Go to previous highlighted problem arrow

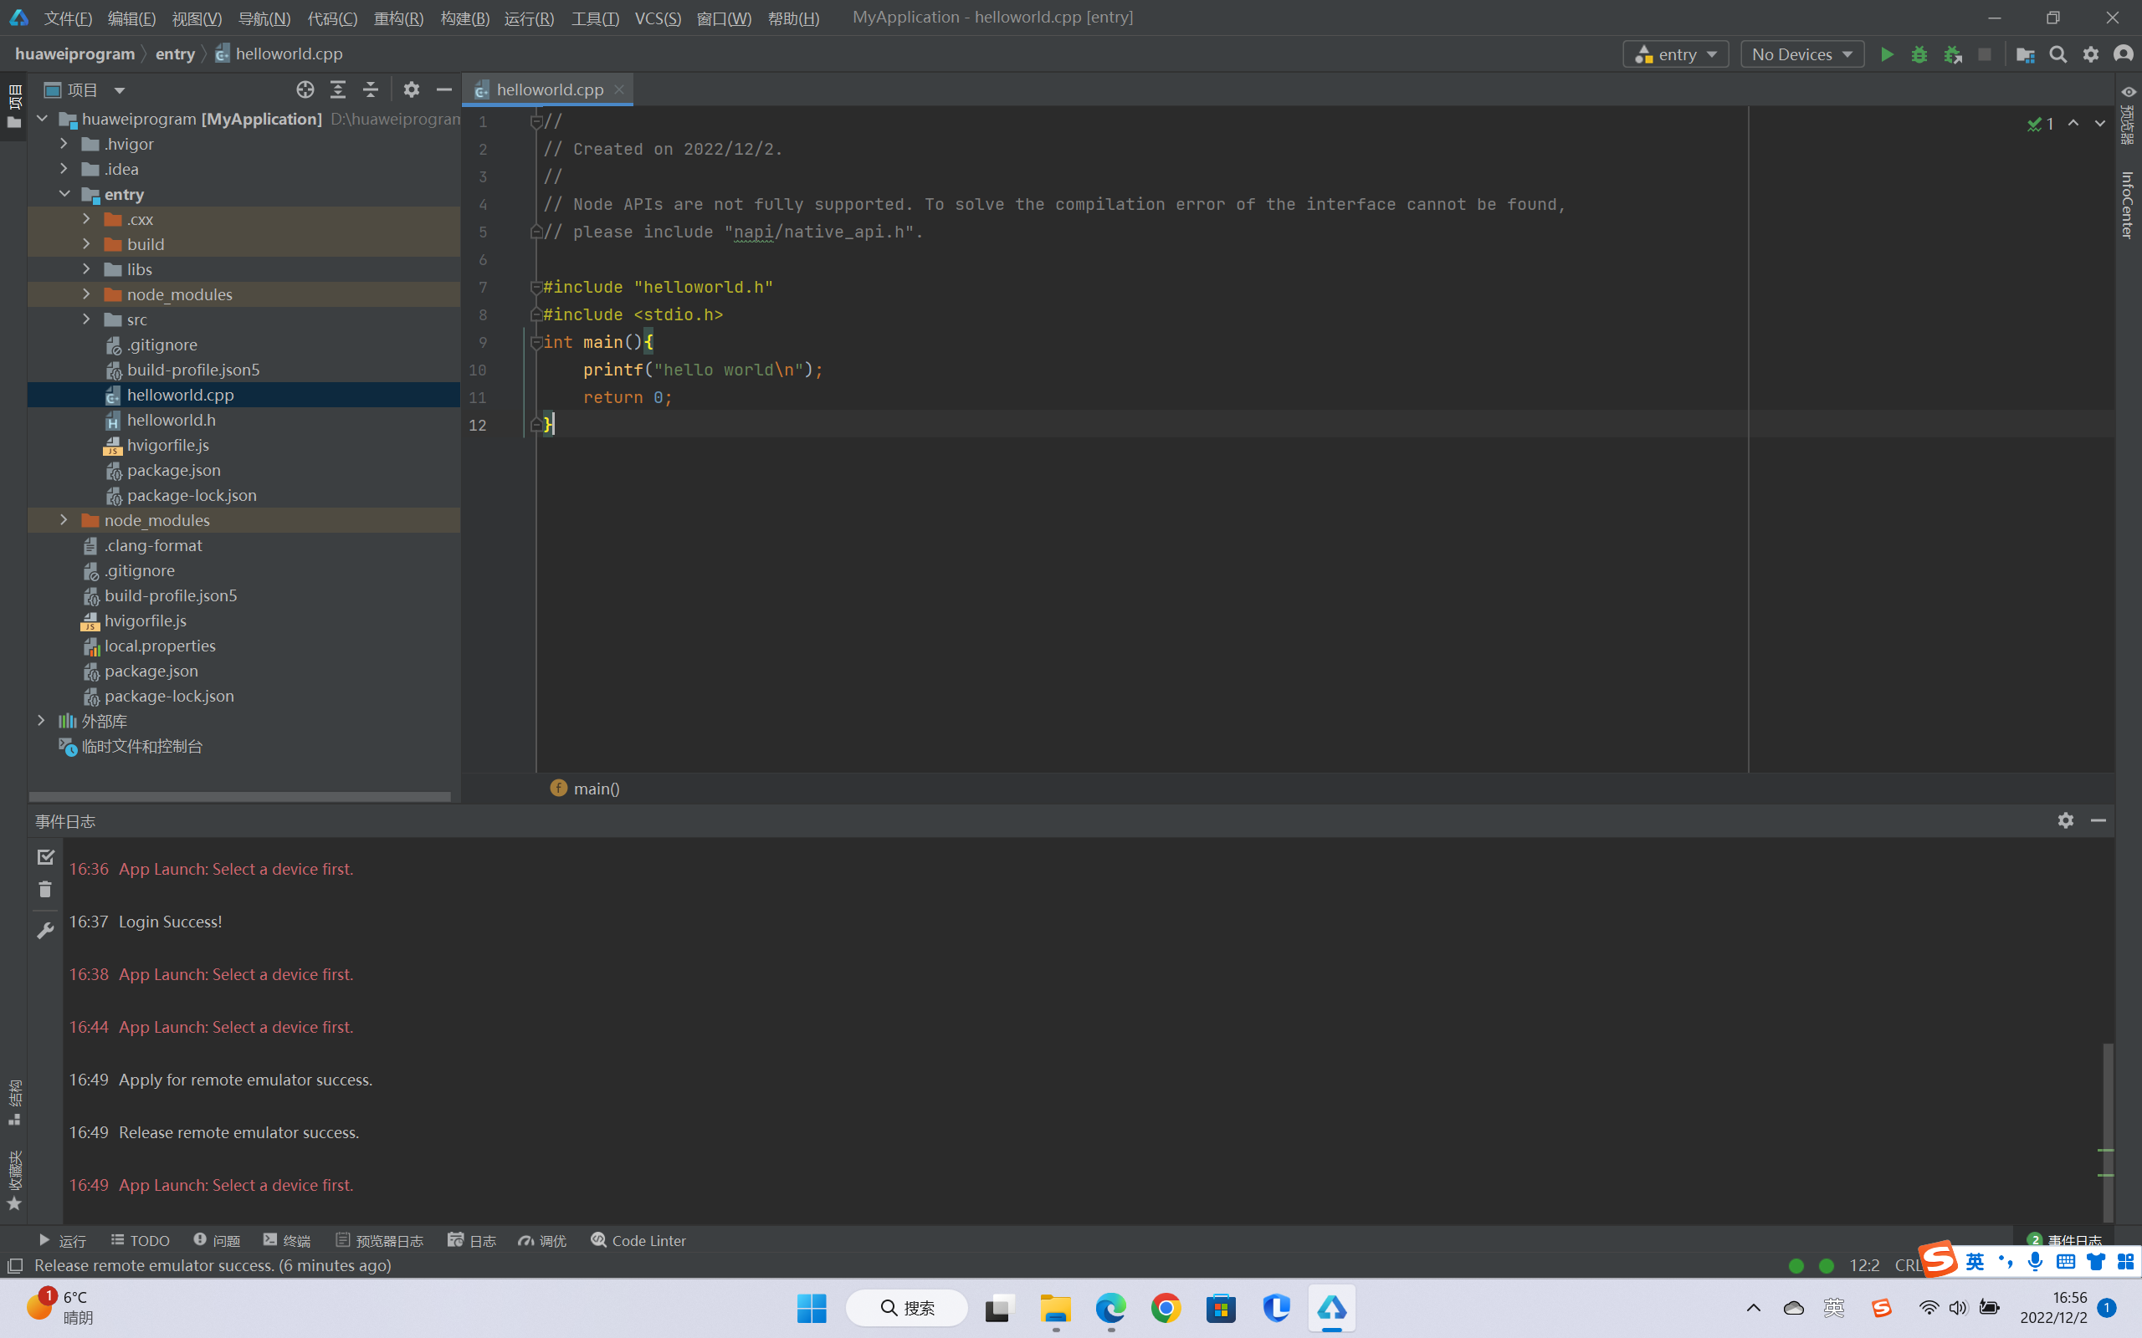pos(2073,124)
